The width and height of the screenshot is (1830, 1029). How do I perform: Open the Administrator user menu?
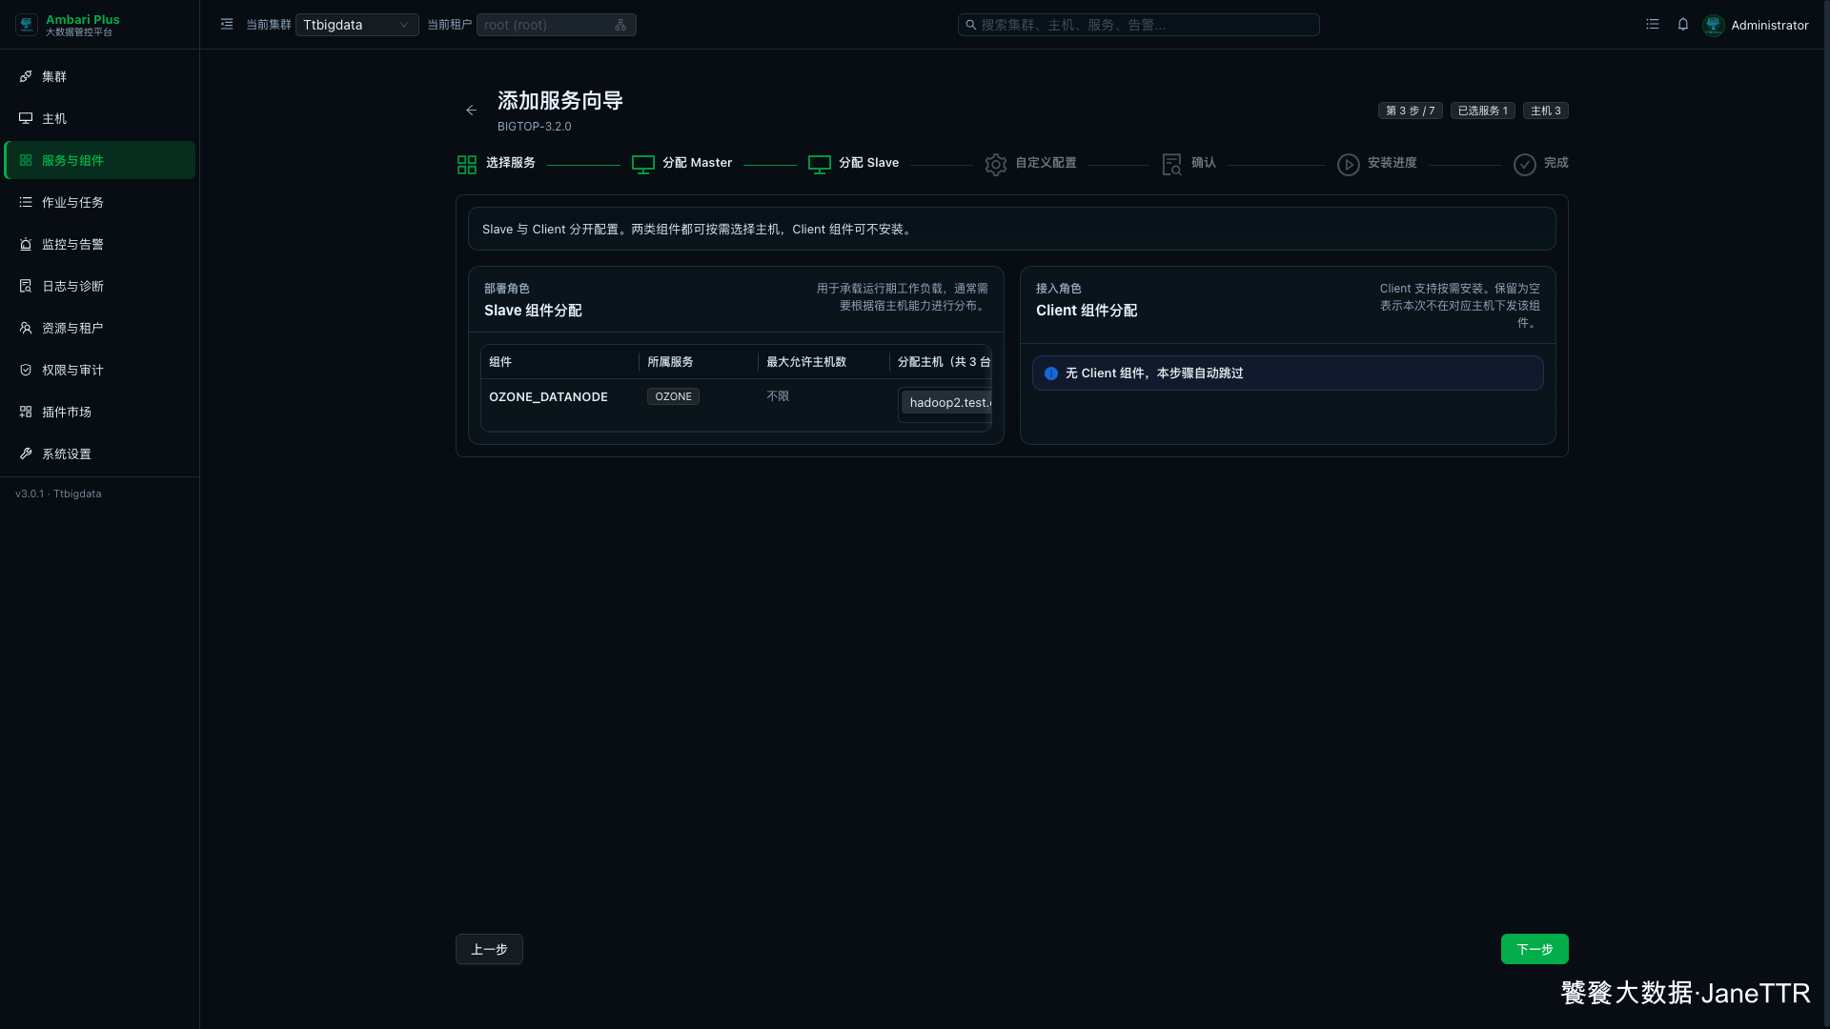(x=1769, y=25)
